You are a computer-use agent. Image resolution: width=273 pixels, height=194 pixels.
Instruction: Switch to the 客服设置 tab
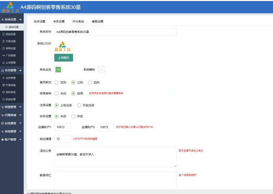click(98, 21)
